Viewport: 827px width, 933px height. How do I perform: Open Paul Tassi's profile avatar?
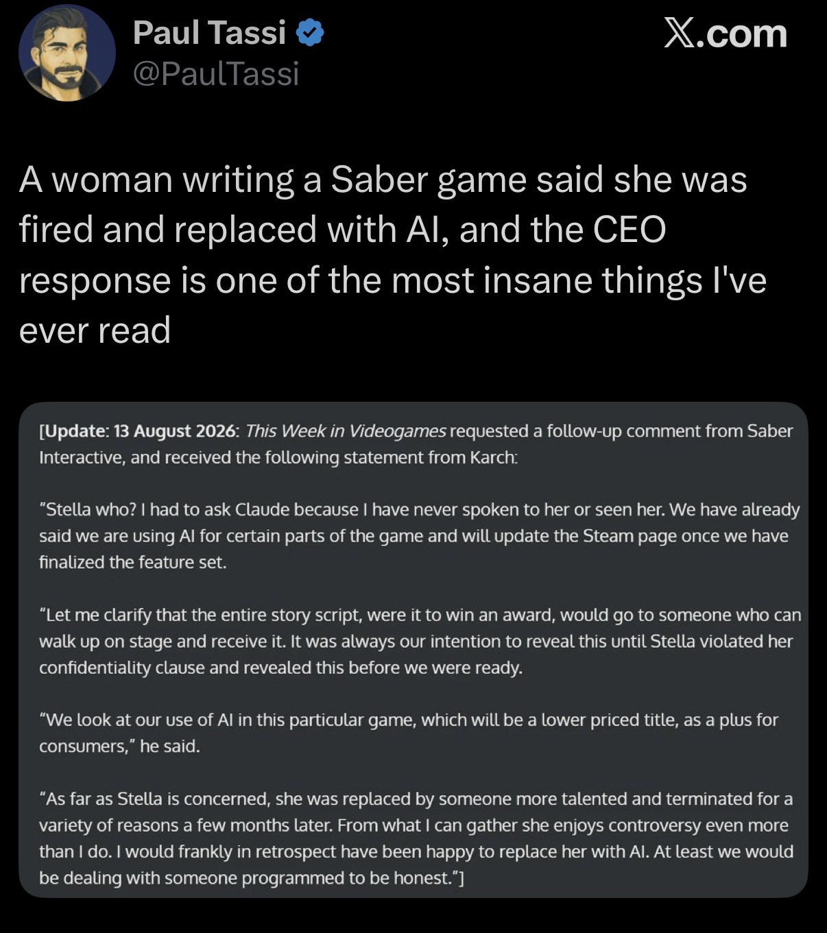tap(67, 53)
